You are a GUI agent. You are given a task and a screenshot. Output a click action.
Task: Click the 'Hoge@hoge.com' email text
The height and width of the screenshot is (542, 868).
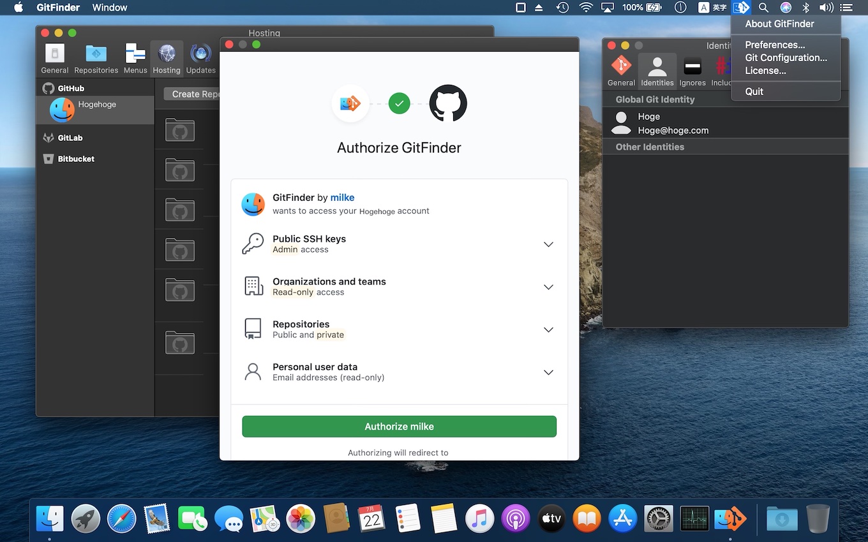[673, 130]
